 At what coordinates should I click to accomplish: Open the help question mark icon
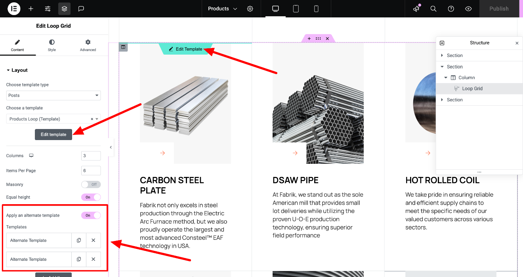click(451, 9)
